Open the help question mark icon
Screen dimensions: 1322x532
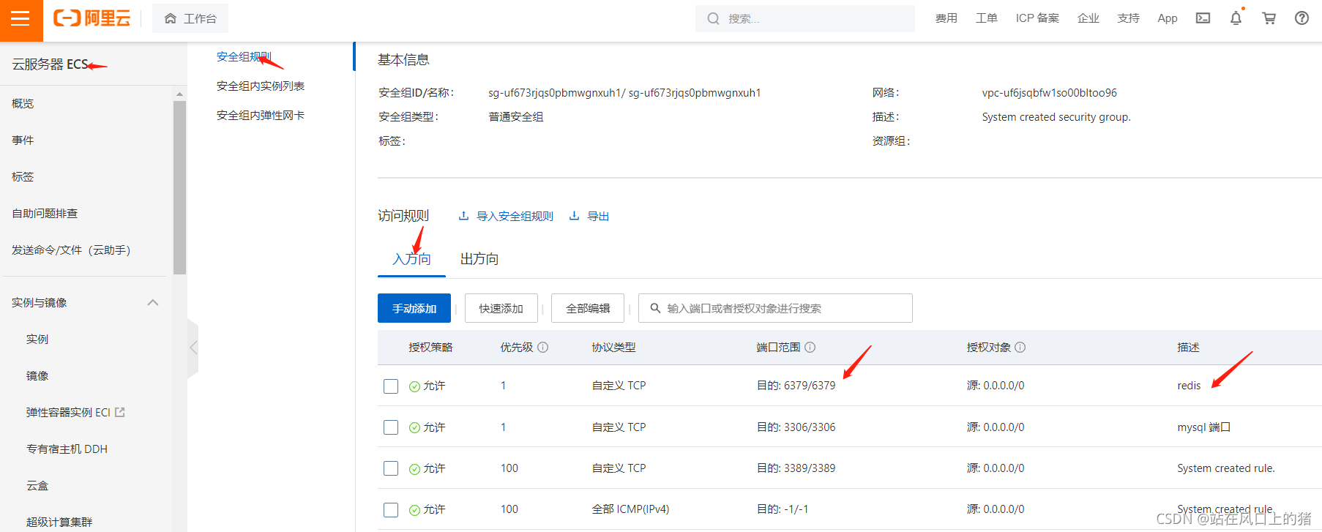click(1302, 18)
